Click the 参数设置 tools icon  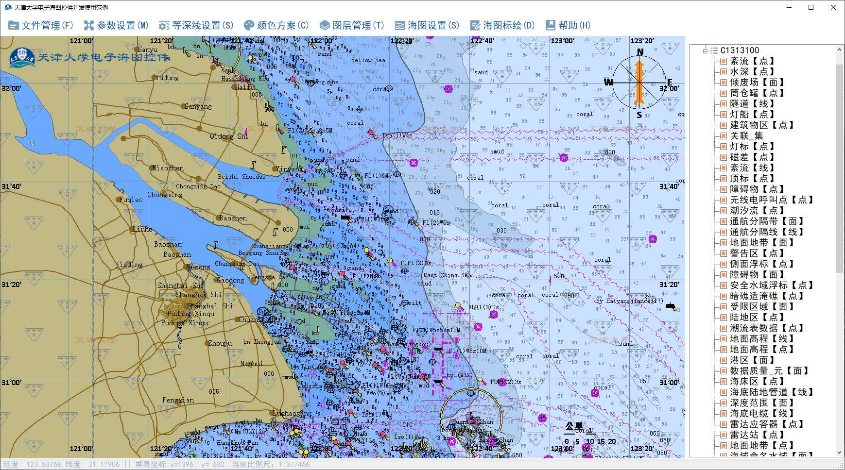click(89, 25)
